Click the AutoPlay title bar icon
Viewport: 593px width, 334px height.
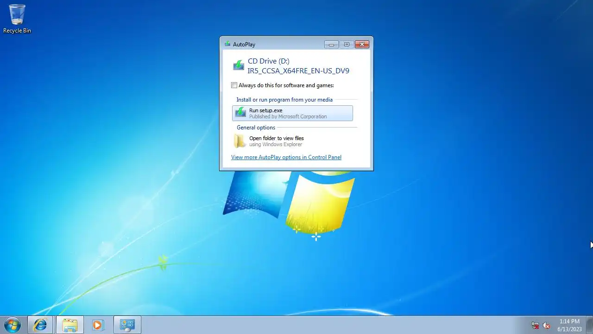point(227,44)
